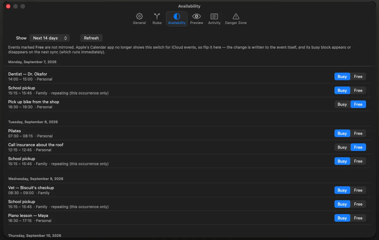Select Busy for Piano lesson — Maya
This screenshot has width=379, height=240.
tap(342, 218)
